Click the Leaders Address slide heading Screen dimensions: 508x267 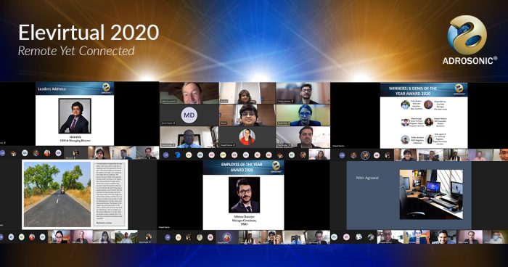(52, 89)
